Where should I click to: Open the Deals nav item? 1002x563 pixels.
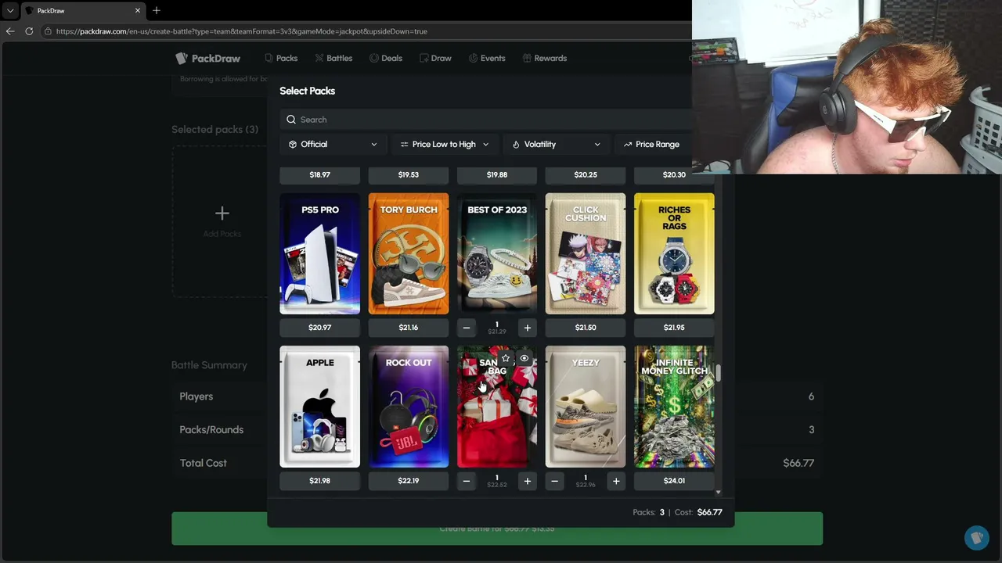(386, 58)
